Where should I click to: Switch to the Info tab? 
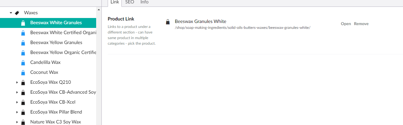[145, 2]
